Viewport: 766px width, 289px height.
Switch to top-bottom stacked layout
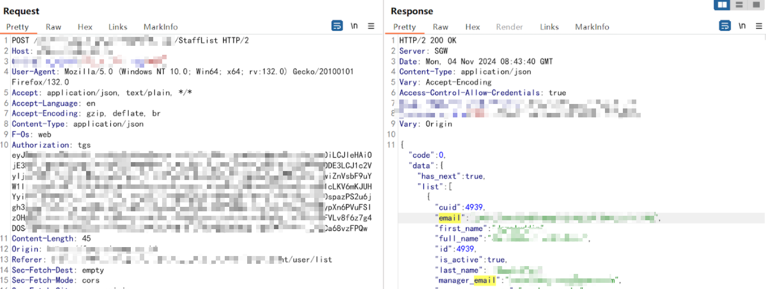(x=739, y=5)
